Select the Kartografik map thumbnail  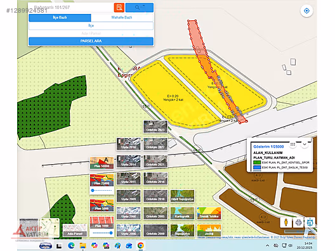pos(182,213)
